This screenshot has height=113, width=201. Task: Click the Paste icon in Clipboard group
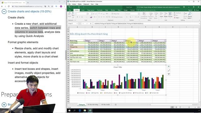tap(69, 14)
